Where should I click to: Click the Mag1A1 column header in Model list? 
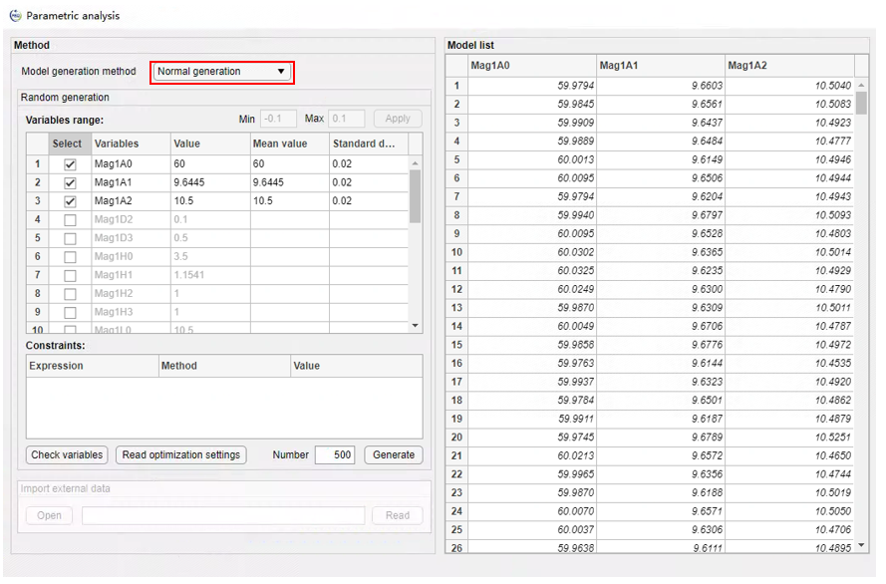[x=661, y=66]
